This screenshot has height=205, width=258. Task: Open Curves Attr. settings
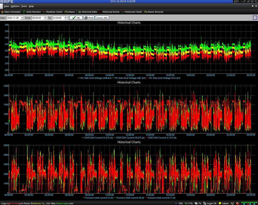coord(102,18)
